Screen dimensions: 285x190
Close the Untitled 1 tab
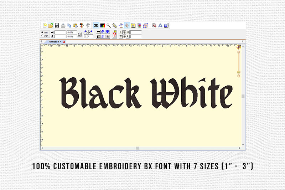(x=64, y=42)
